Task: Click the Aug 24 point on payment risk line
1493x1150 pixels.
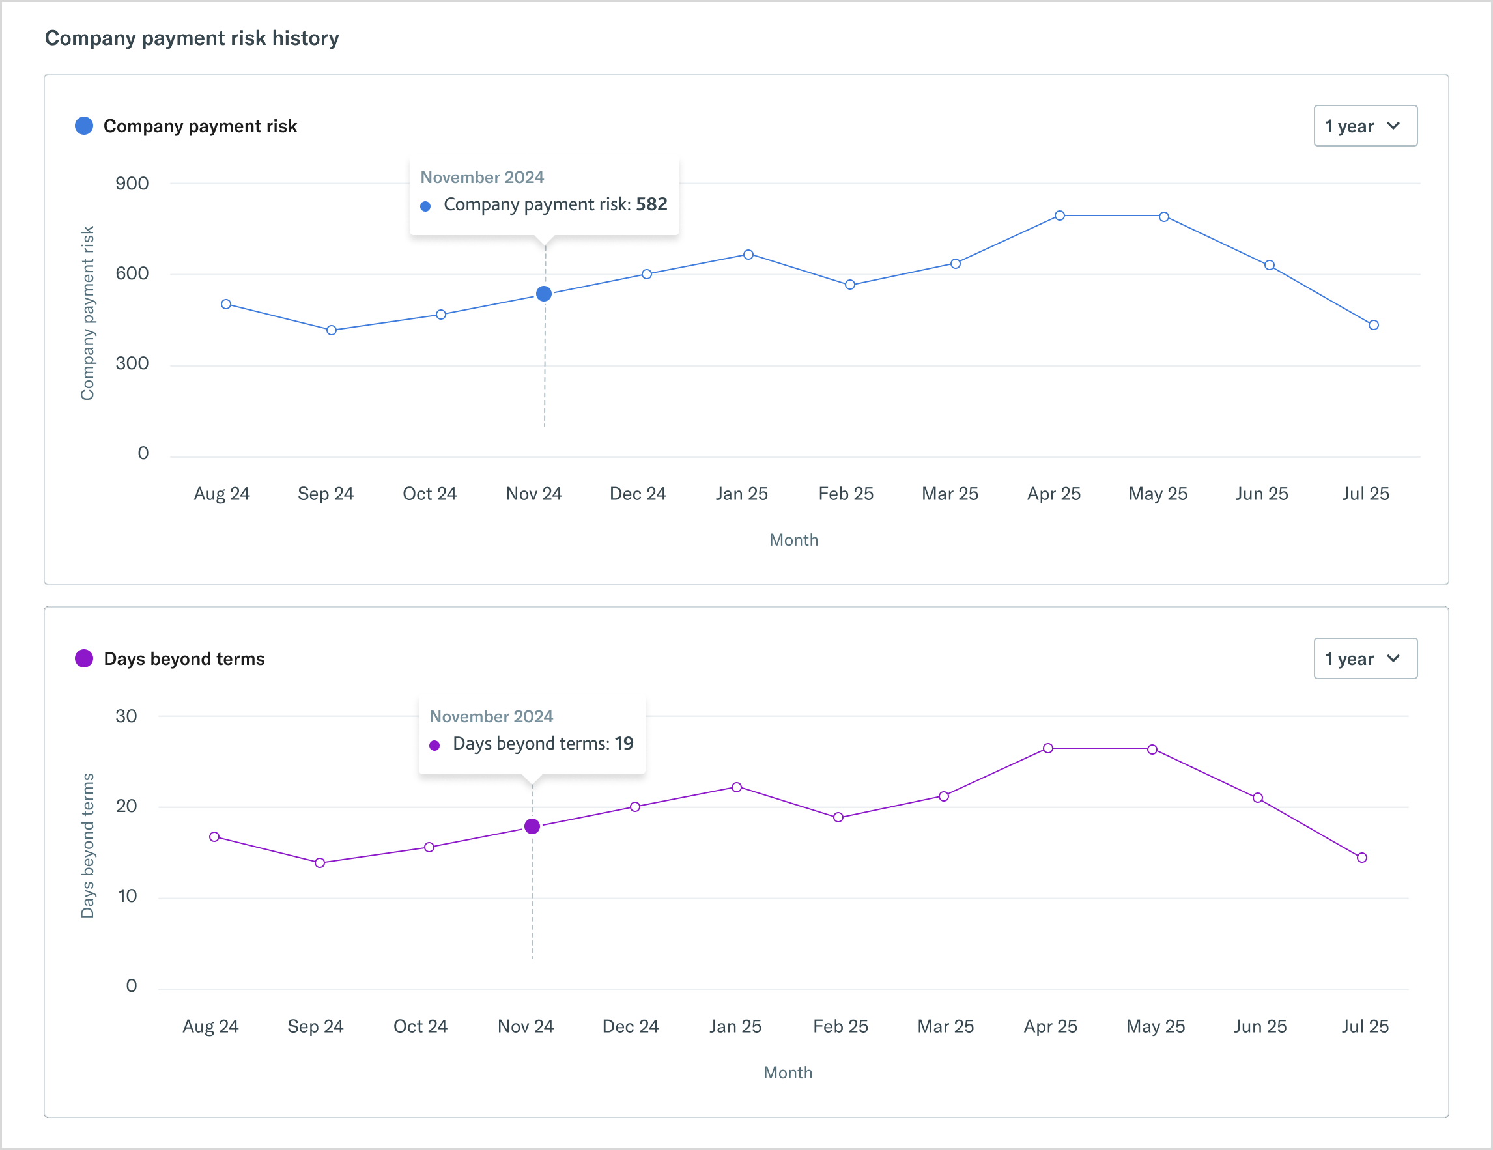Action: coord(226,304)
